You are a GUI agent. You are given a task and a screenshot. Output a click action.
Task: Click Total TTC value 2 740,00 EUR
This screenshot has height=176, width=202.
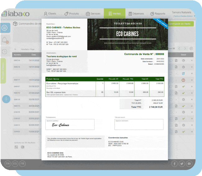click(156, 107)
